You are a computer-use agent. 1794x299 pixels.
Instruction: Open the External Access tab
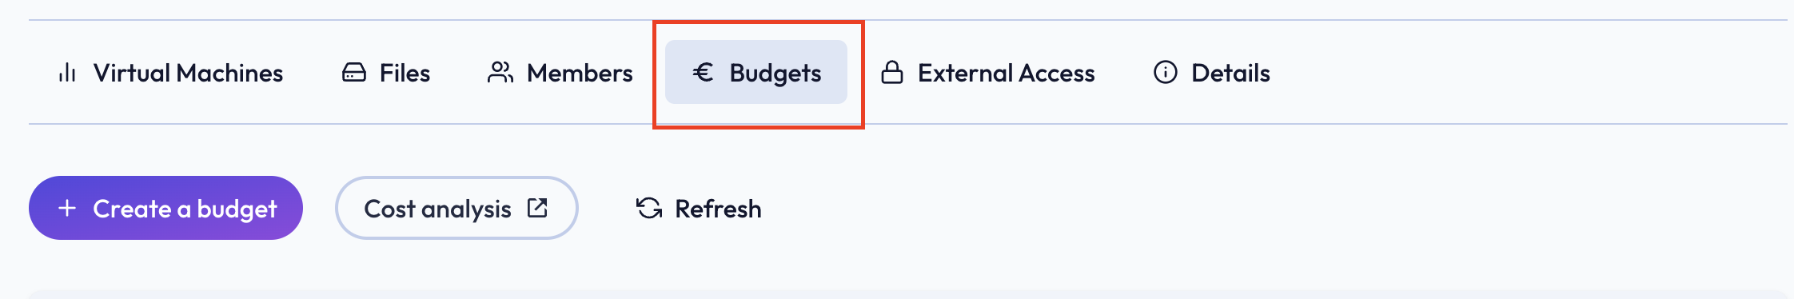pyautogui.click(x=988, y=73)
